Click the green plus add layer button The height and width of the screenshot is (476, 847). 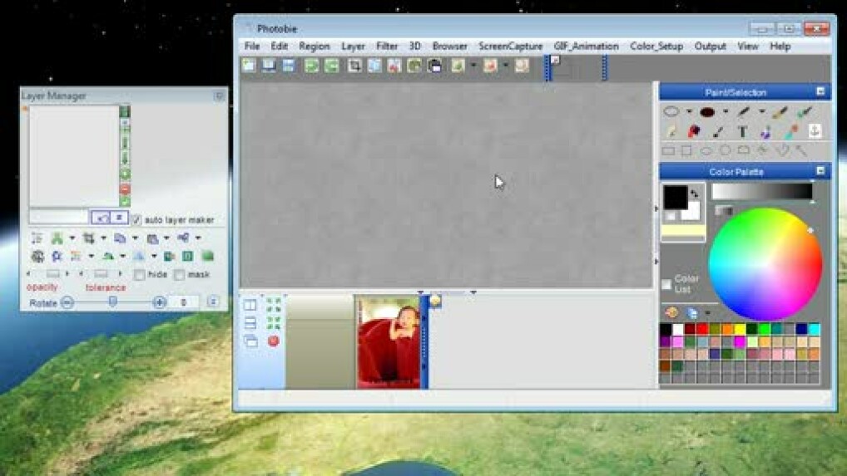[x=125, y=174]
